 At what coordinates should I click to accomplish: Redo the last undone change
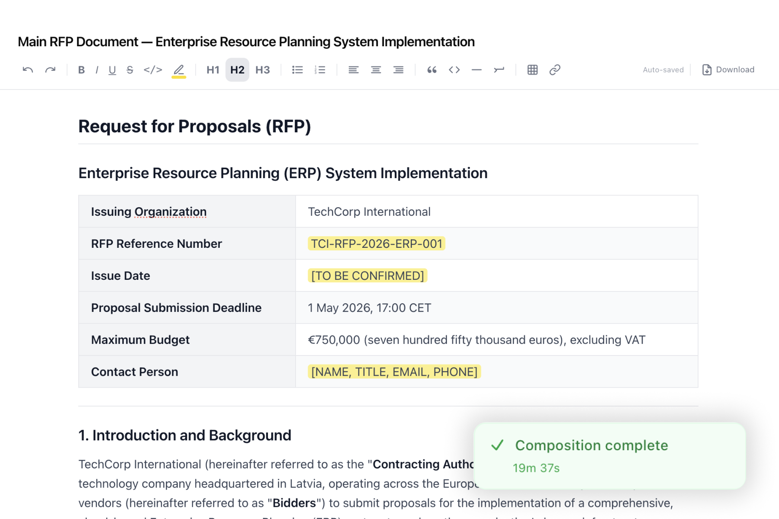(x=50, y=69)
